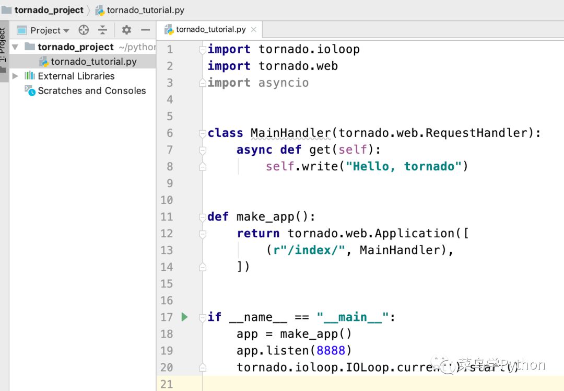The image size is (564, 391).
Task: Close the tornado_tutorial.py tab
Action: (254, 29)
